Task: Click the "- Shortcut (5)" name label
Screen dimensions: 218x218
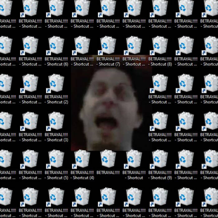Action: click(56, 178)
